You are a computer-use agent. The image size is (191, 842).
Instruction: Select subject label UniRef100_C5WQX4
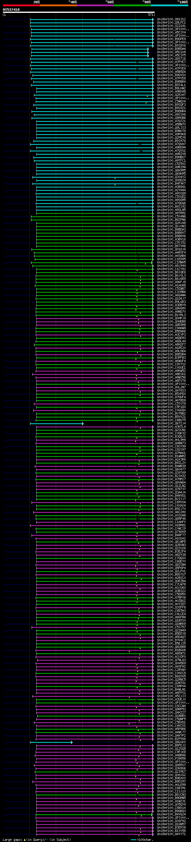coord(171,101)
